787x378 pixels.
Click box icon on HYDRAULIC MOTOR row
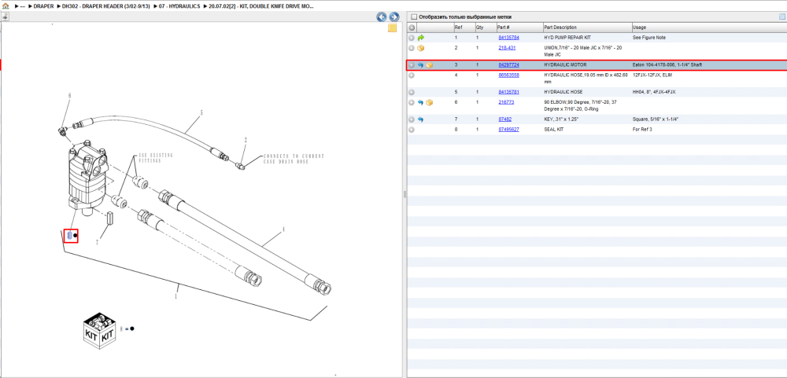[x=430, y=65]
